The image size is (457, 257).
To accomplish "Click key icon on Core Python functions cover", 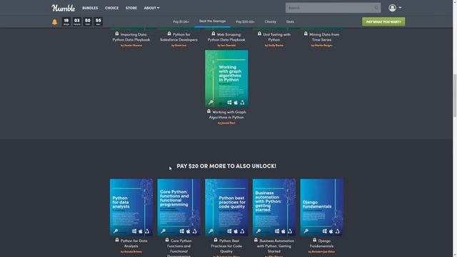I will tap(164, 231).
